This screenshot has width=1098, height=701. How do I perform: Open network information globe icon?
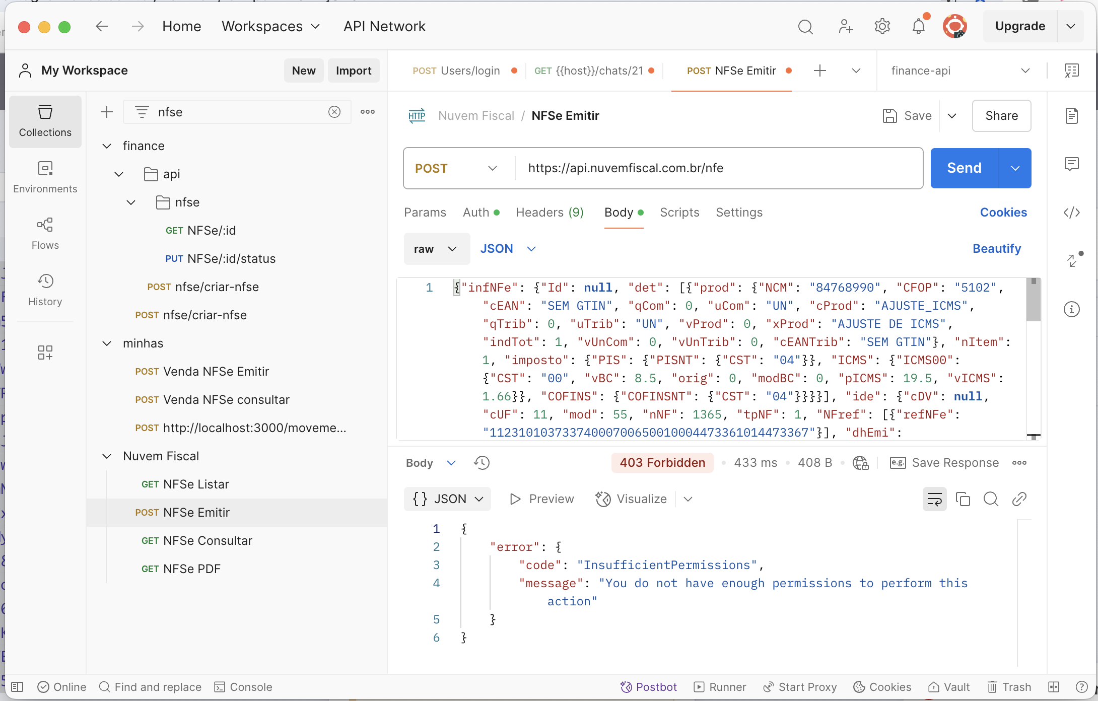click(x=861, y=463)
